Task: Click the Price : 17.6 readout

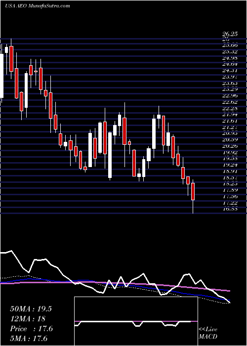Action: click(x=31, y=329)
